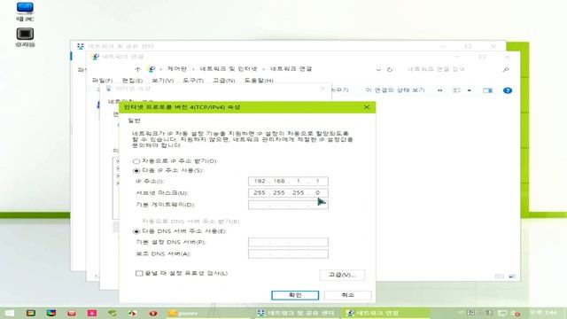Open the red rectangular taskbar icon

(72, 313)
